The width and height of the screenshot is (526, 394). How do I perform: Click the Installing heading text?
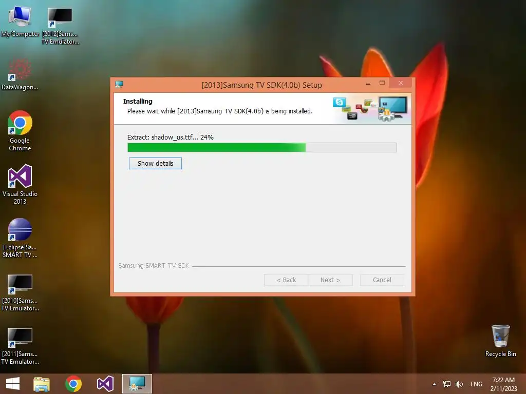point(138,101)
